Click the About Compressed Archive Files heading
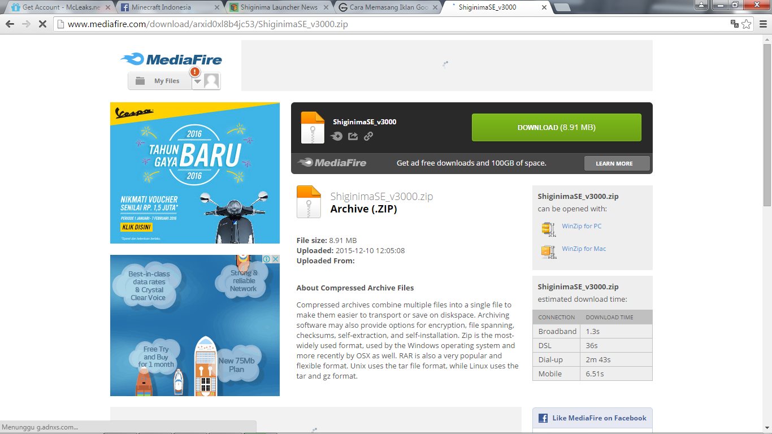This screenshot has height=434, width=772. [x=355, y=288]
